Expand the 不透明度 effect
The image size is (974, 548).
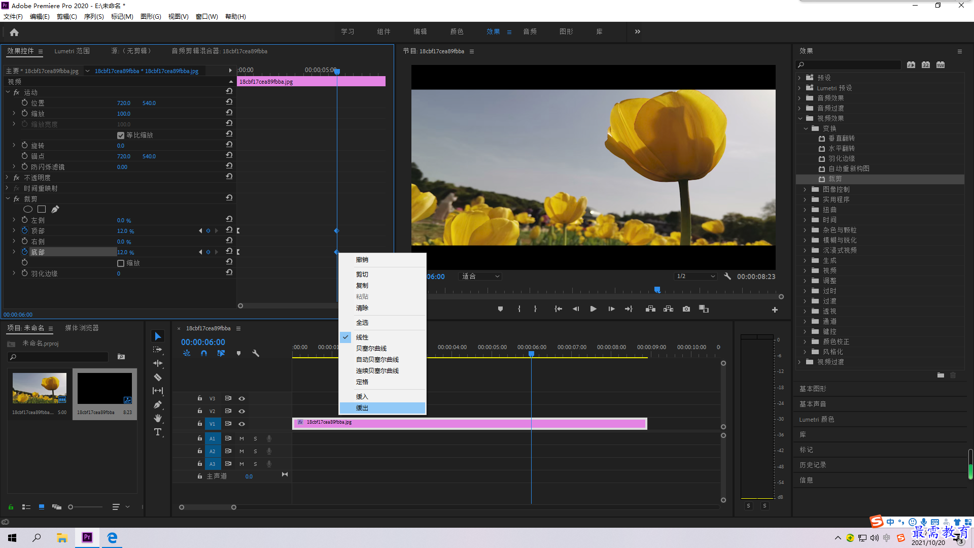tap(7, 177)
